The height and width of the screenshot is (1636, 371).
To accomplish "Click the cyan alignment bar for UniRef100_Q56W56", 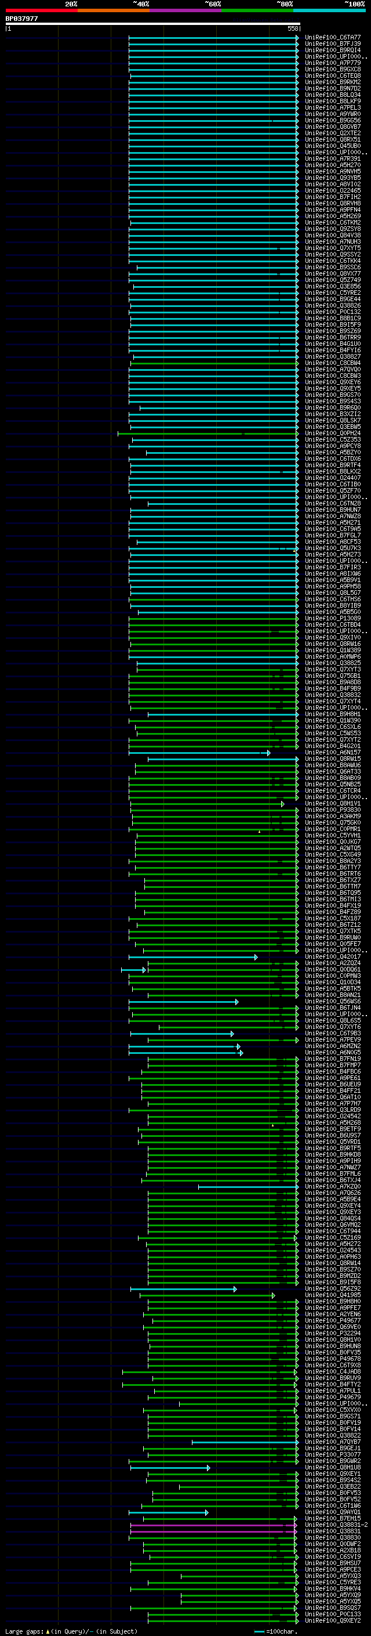I will 184,1002.
